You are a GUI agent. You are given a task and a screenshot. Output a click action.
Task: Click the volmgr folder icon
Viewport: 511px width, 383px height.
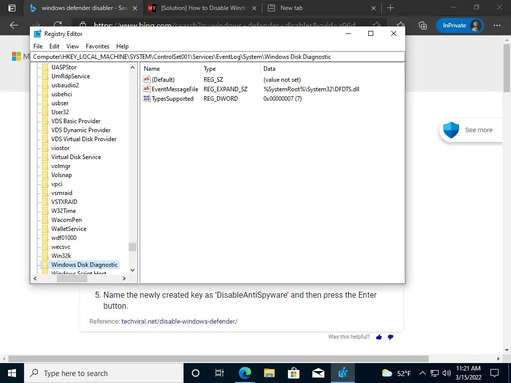pos(45,166)
